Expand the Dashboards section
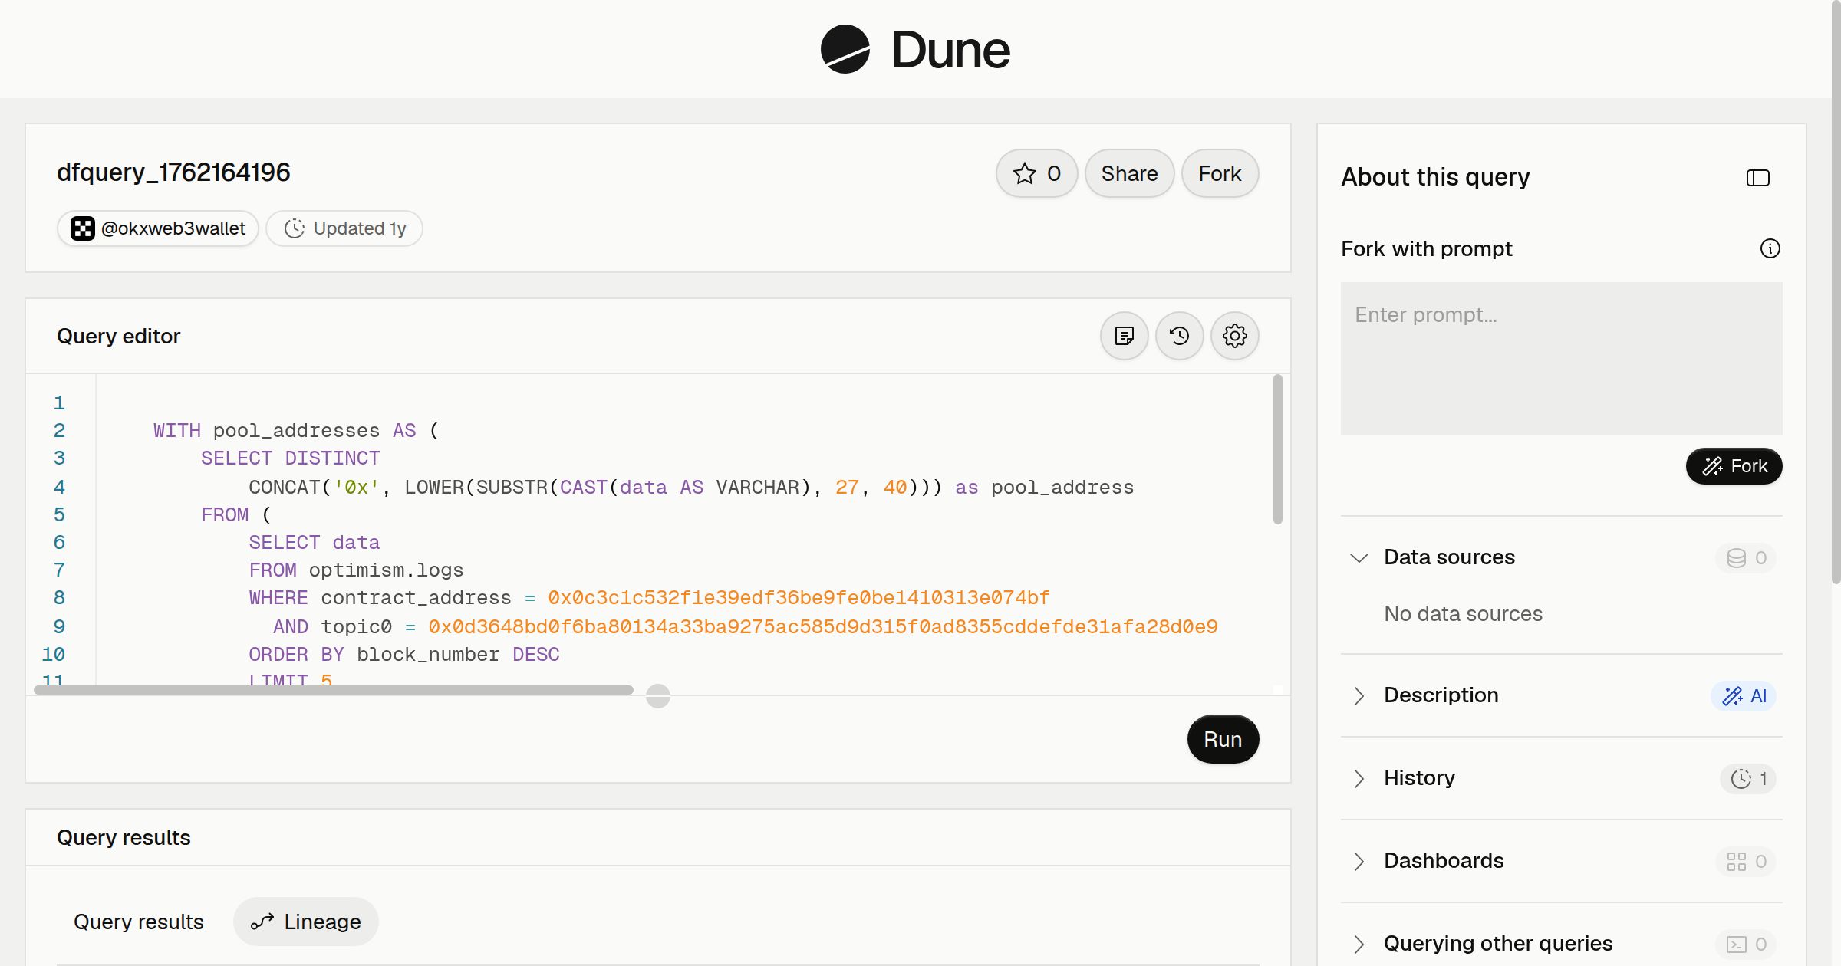The width and height of the screenshot is (1841, 966). [x=1359, y=861]
